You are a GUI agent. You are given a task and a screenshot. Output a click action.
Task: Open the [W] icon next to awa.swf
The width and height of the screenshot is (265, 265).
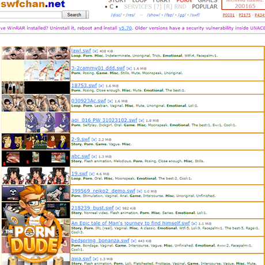[x=96, y=259]
